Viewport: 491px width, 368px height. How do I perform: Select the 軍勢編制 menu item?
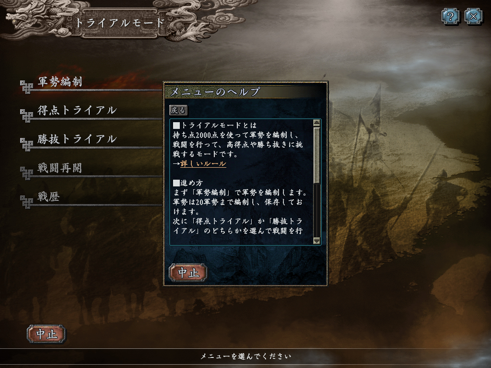click(60, 81)
